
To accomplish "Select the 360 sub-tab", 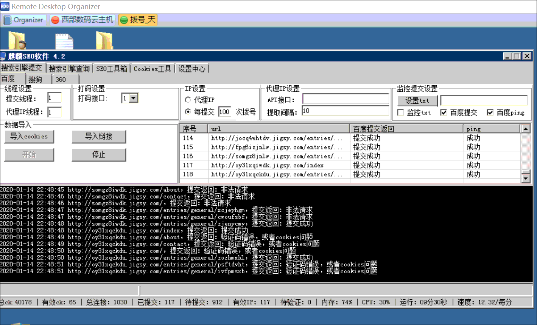I will click(x=65, y=79).
